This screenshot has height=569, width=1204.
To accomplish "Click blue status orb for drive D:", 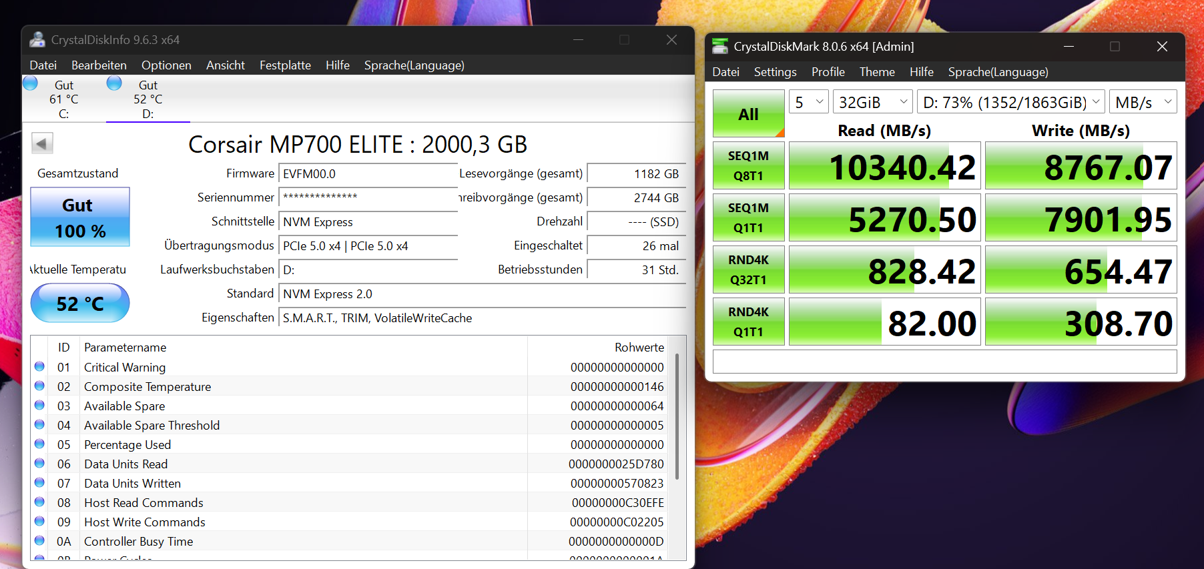I will click(114, 83).
